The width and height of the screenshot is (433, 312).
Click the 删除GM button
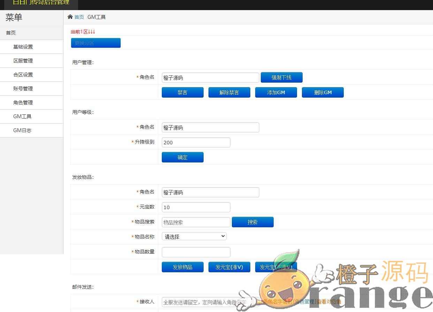tap(322, 92)
